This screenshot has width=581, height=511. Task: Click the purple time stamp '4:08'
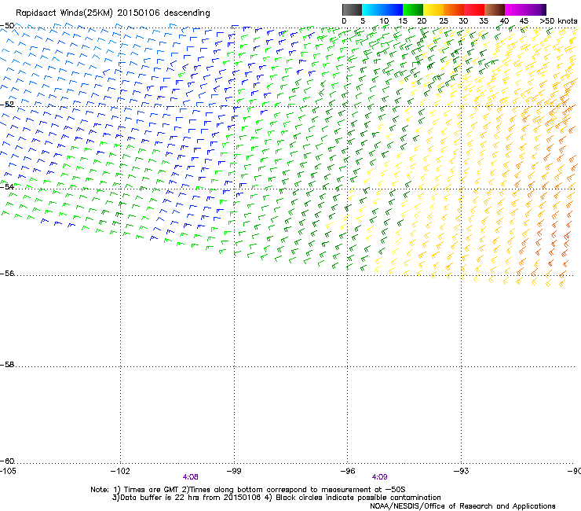click(191, 477)
